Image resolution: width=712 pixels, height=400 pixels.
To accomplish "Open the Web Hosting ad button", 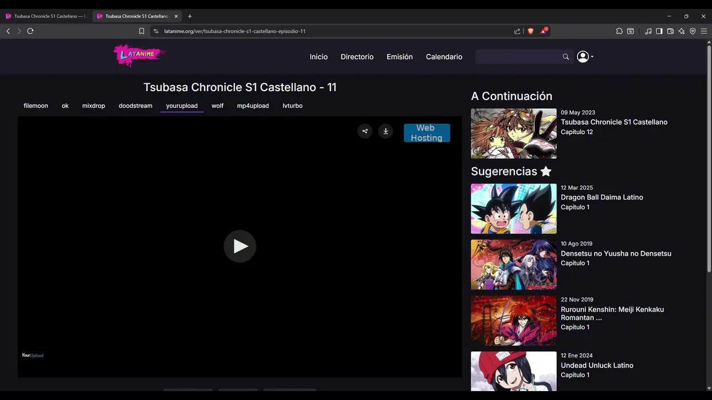I will click(427, 133).
